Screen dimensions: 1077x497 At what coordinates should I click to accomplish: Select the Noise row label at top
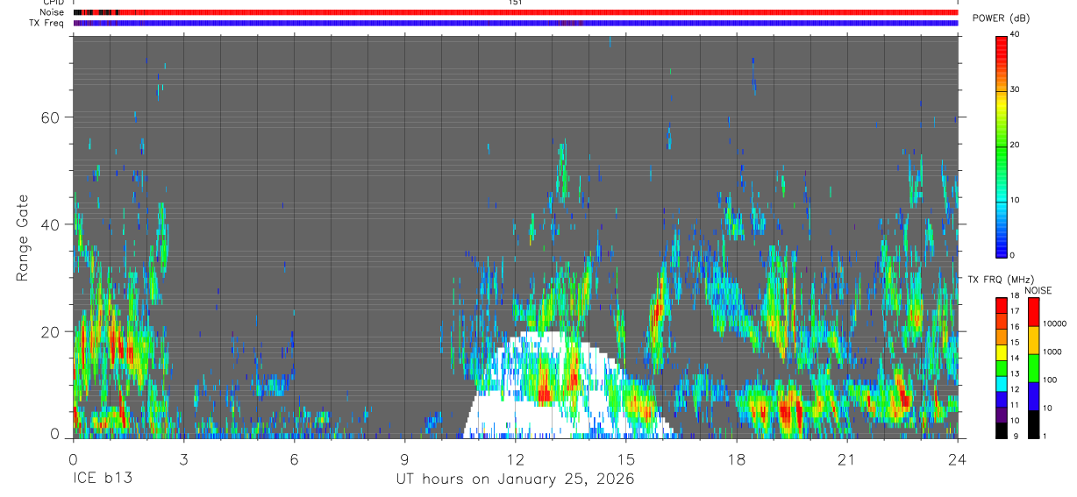click(x=52, y=12)
